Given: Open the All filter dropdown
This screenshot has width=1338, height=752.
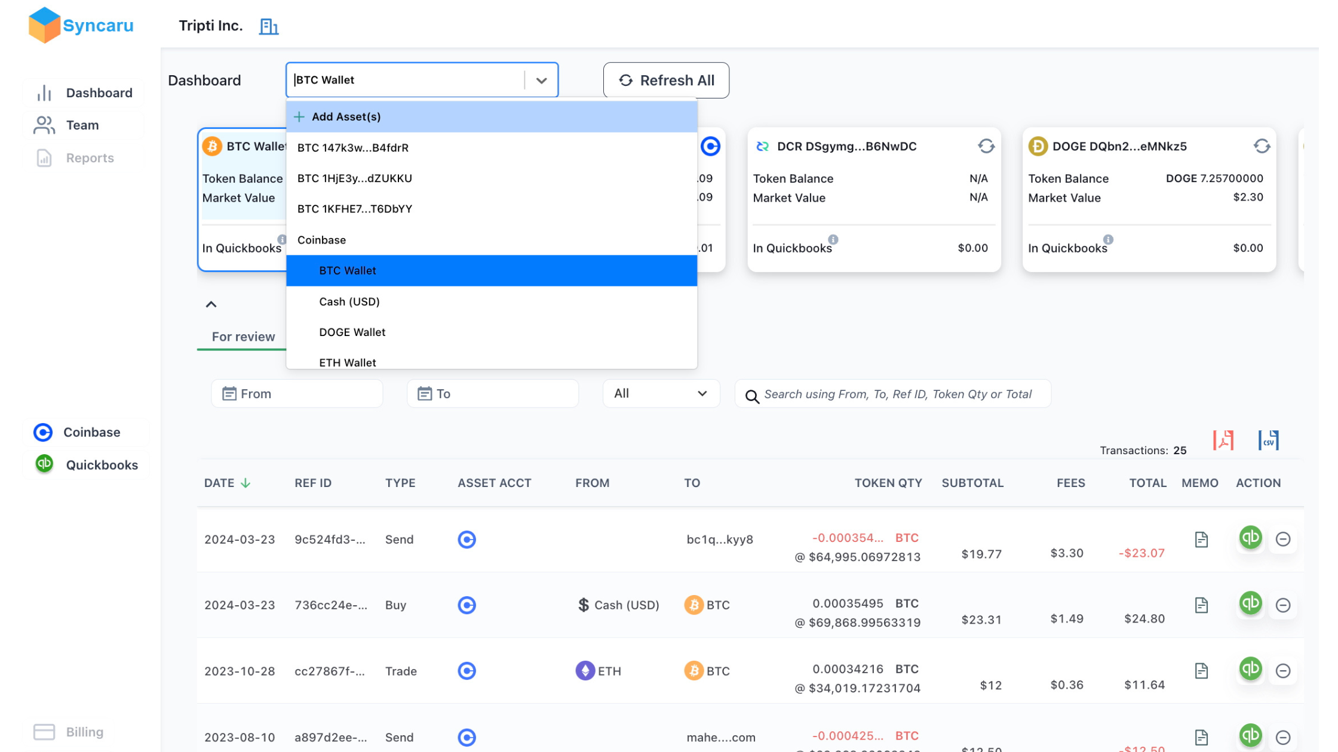Looking at the screenshot, I should (661, 393).
